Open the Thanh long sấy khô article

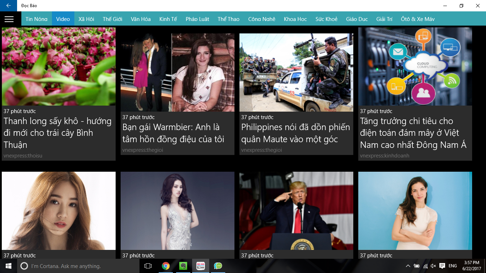(58, 133)
